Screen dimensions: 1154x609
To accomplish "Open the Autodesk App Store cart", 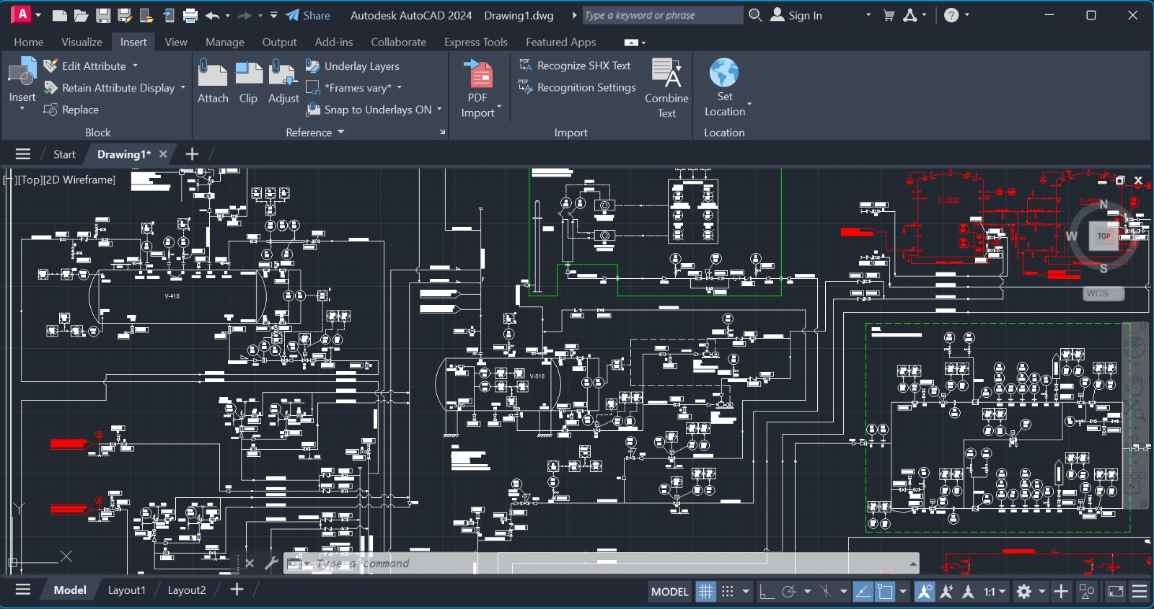I will (889, 15).
